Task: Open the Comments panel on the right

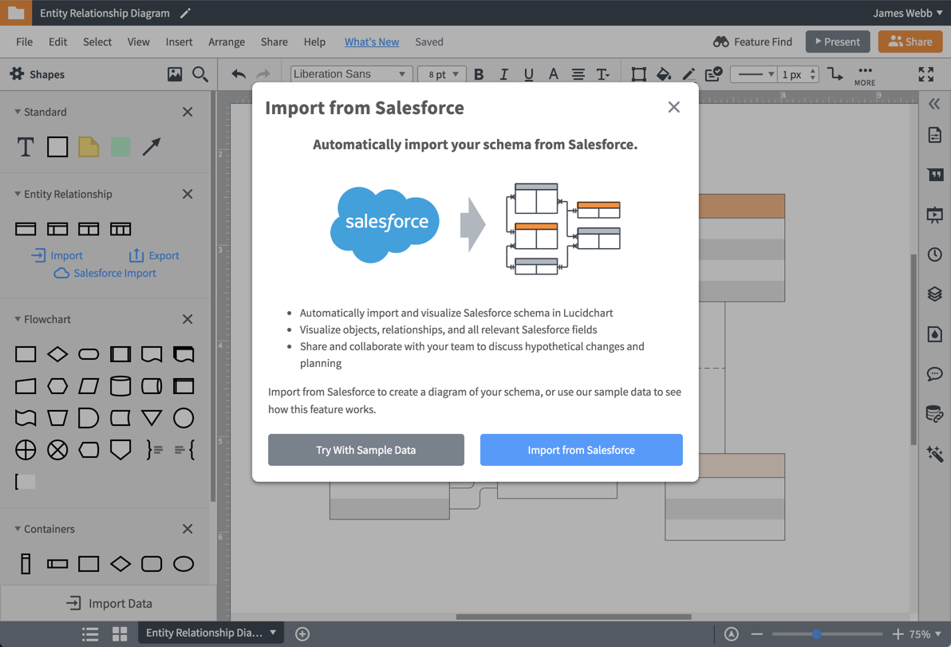Action: click(935, 373)
